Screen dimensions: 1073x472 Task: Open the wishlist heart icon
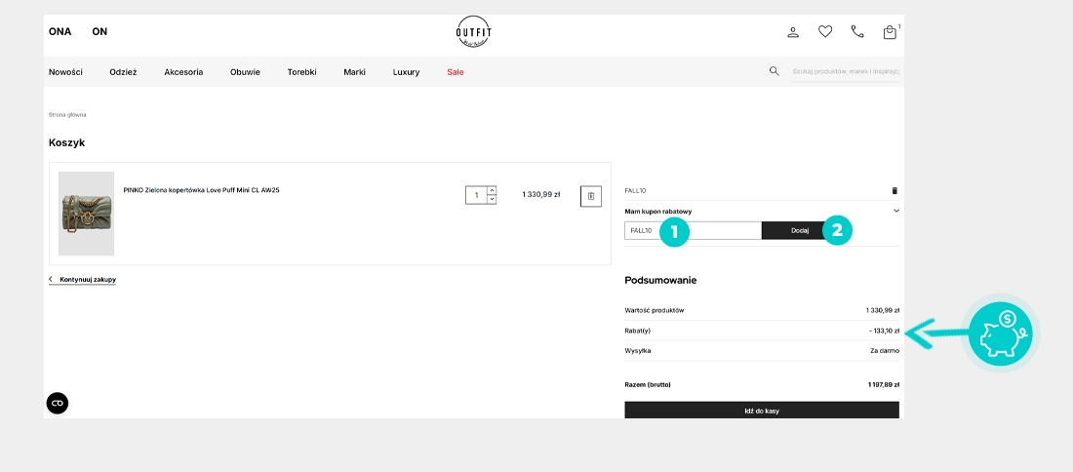pyautogui.click(x=825, y=32)
